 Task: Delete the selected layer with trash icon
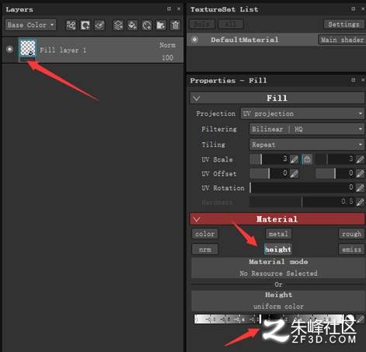click(176, 26)
